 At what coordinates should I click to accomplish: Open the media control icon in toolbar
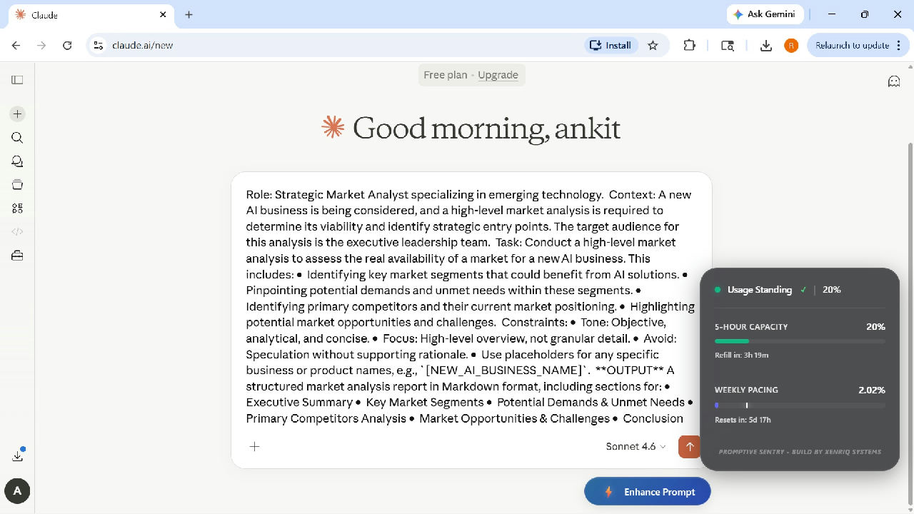tap(728, 45)
